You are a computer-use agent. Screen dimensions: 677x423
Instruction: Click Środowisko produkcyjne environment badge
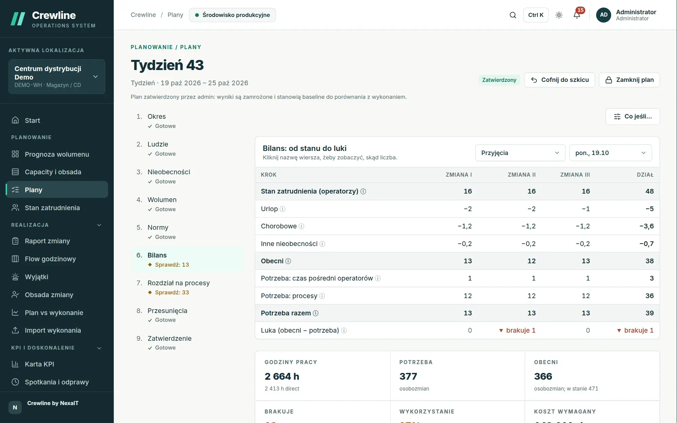point(232,15)
